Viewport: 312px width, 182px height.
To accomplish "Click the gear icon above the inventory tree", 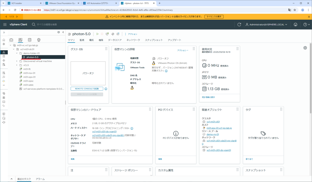I will coord(58,32).
